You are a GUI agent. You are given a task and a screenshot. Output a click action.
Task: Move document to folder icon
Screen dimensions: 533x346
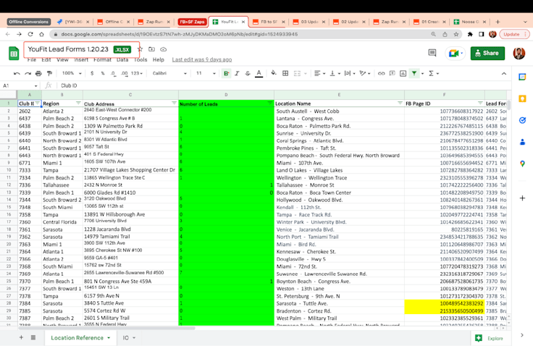[x=151, y=49]
